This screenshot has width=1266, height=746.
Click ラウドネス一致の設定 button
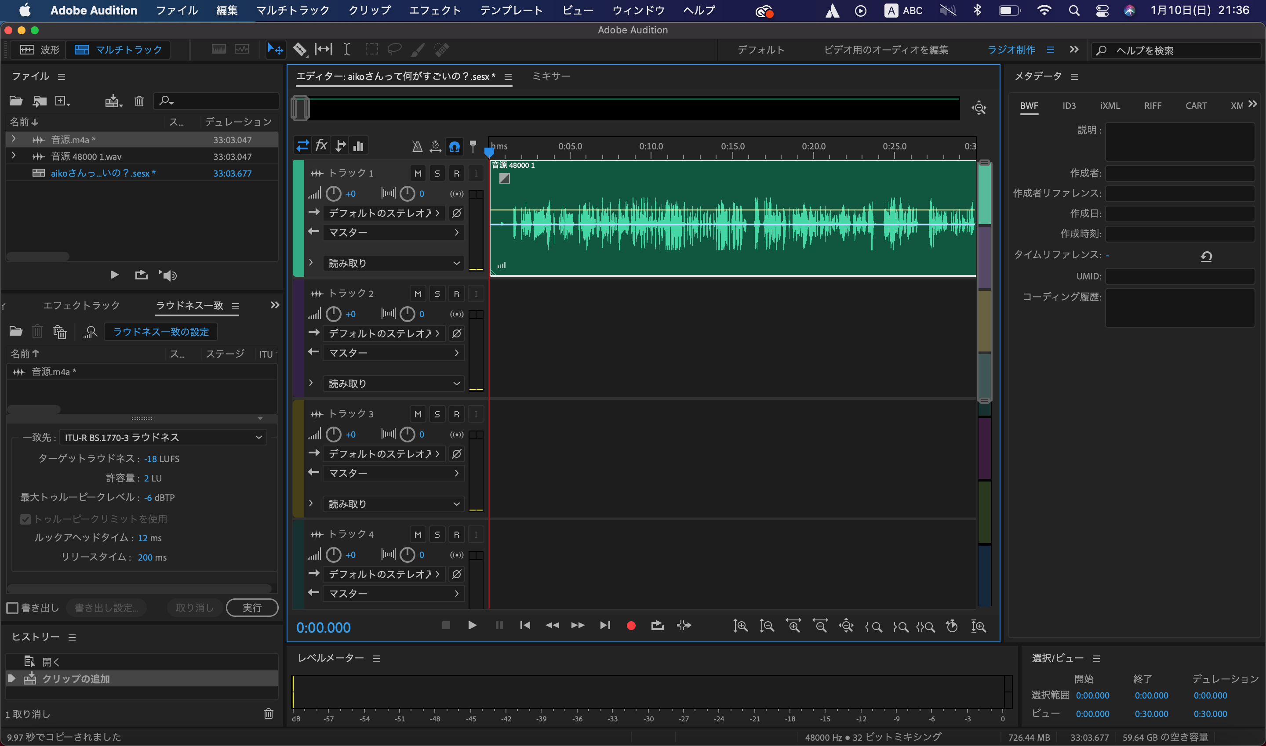[x=160, y=332]
